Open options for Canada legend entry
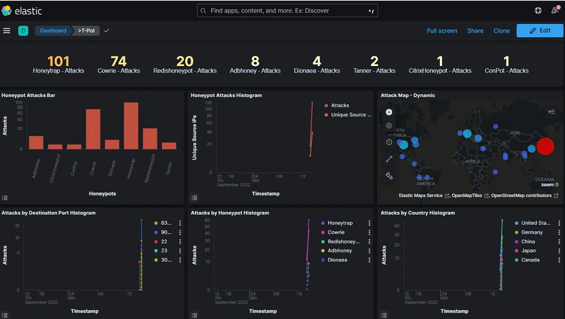 pos(559,260)
